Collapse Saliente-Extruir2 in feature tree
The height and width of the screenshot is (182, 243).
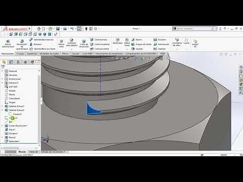pos(2,110)
